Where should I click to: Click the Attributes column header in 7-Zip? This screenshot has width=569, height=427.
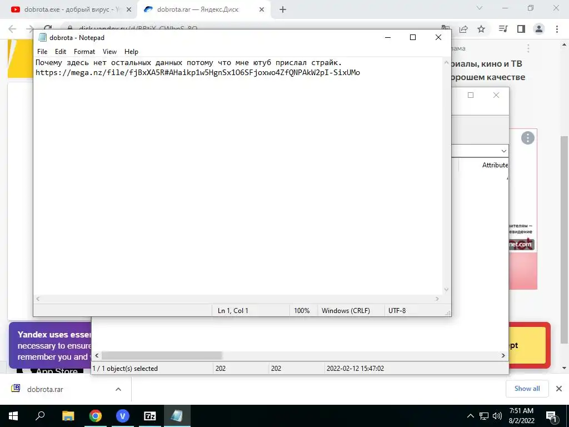point(495,165)
